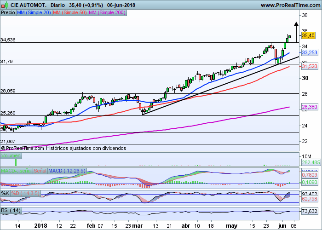Click the abr month marker on date axis
Viewport: 322px width, 230px height.
186,226
